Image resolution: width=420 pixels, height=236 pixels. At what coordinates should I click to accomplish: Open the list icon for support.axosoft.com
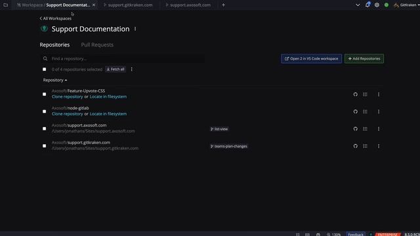tap(365, 128)
